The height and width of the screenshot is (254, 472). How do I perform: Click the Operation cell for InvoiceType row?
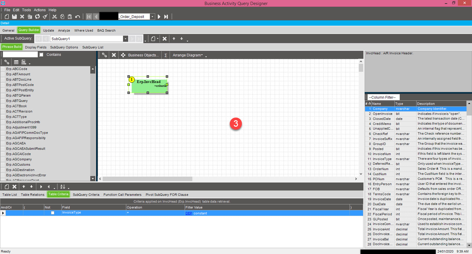pos(155,213)
